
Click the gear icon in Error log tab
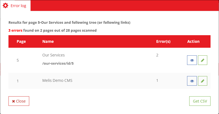click(x=5, y=5)
